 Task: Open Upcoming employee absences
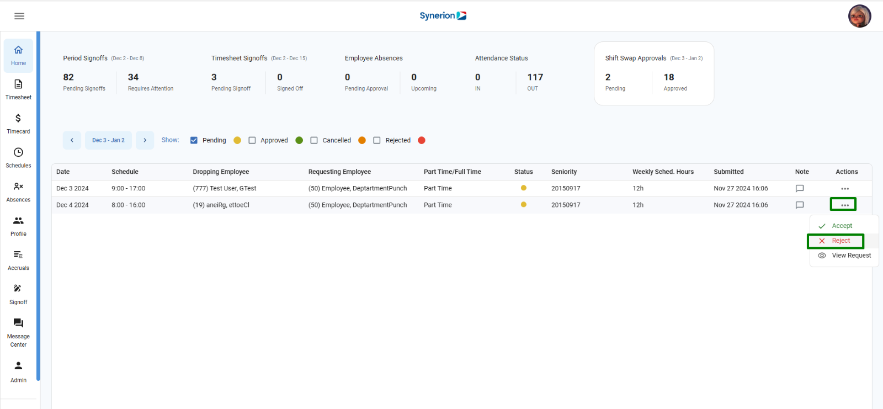[x=424, y=82]
